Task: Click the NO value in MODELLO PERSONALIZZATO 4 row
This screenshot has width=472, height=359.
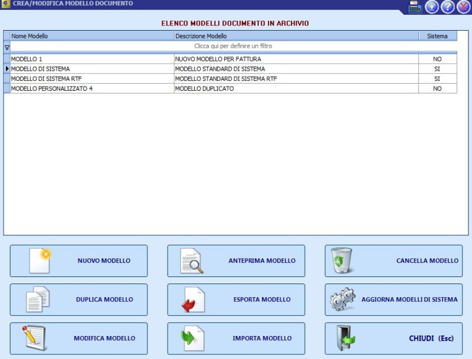Action: [x=437, y=88]
